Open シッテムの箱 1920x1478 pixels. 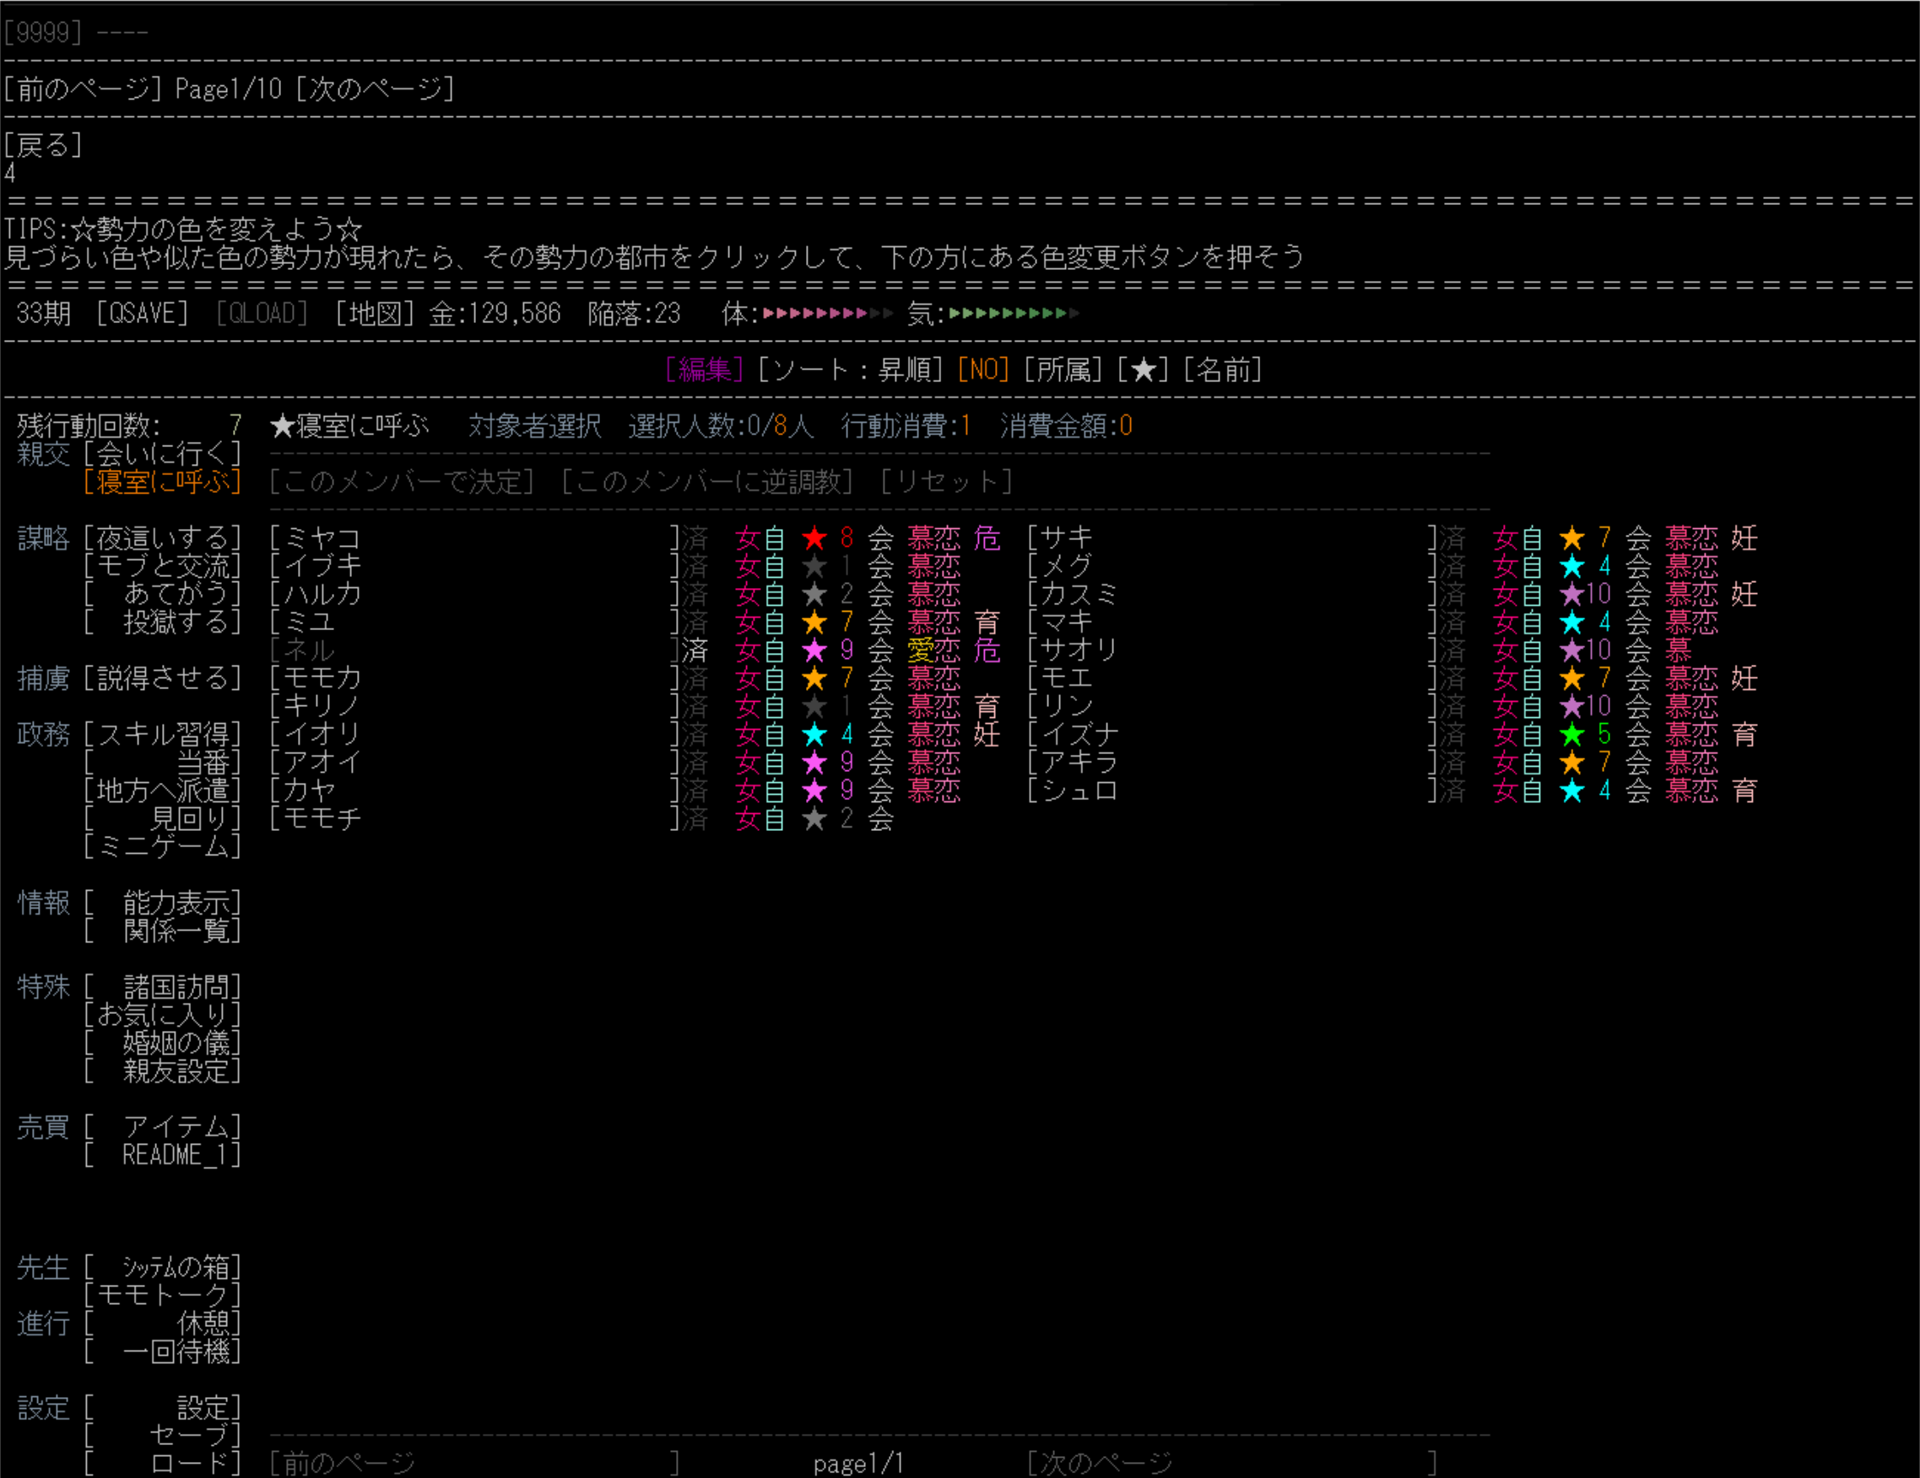coord(163,1267)
